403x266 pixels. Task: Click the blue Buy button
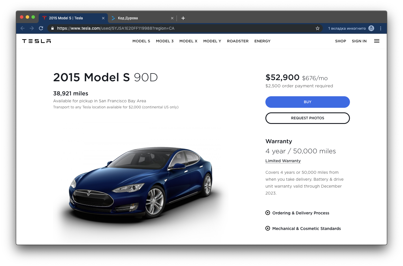[x=308, y=102]
